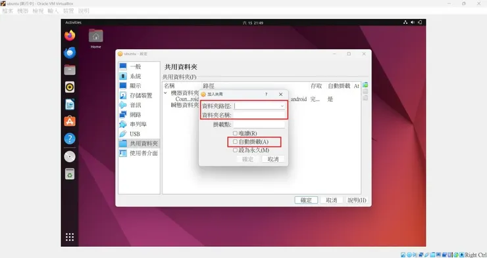This screenshot has width=487, height=258.
Task: Open Ubuntu Software from the dock
Action: click(x=70, y=121)
